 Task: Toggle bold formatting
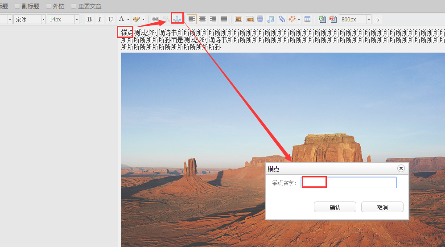89,19
